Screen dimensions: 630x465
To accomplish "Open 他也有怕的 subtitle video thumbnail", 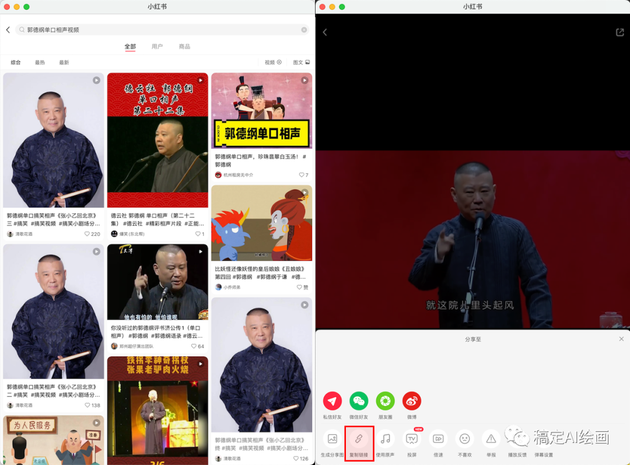I will pyautogui.click(x=157, y=282).
